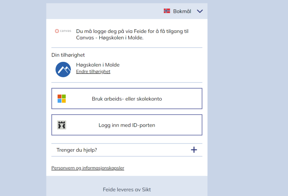Screen dimensions: 288x196
Task: Open the Bokmål language selector
Action: pos(182,11)
